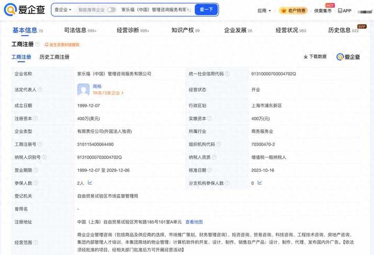374x255 pixels.
Task: Open legal representative 周杨 profile link
Action: click(97, 86)
